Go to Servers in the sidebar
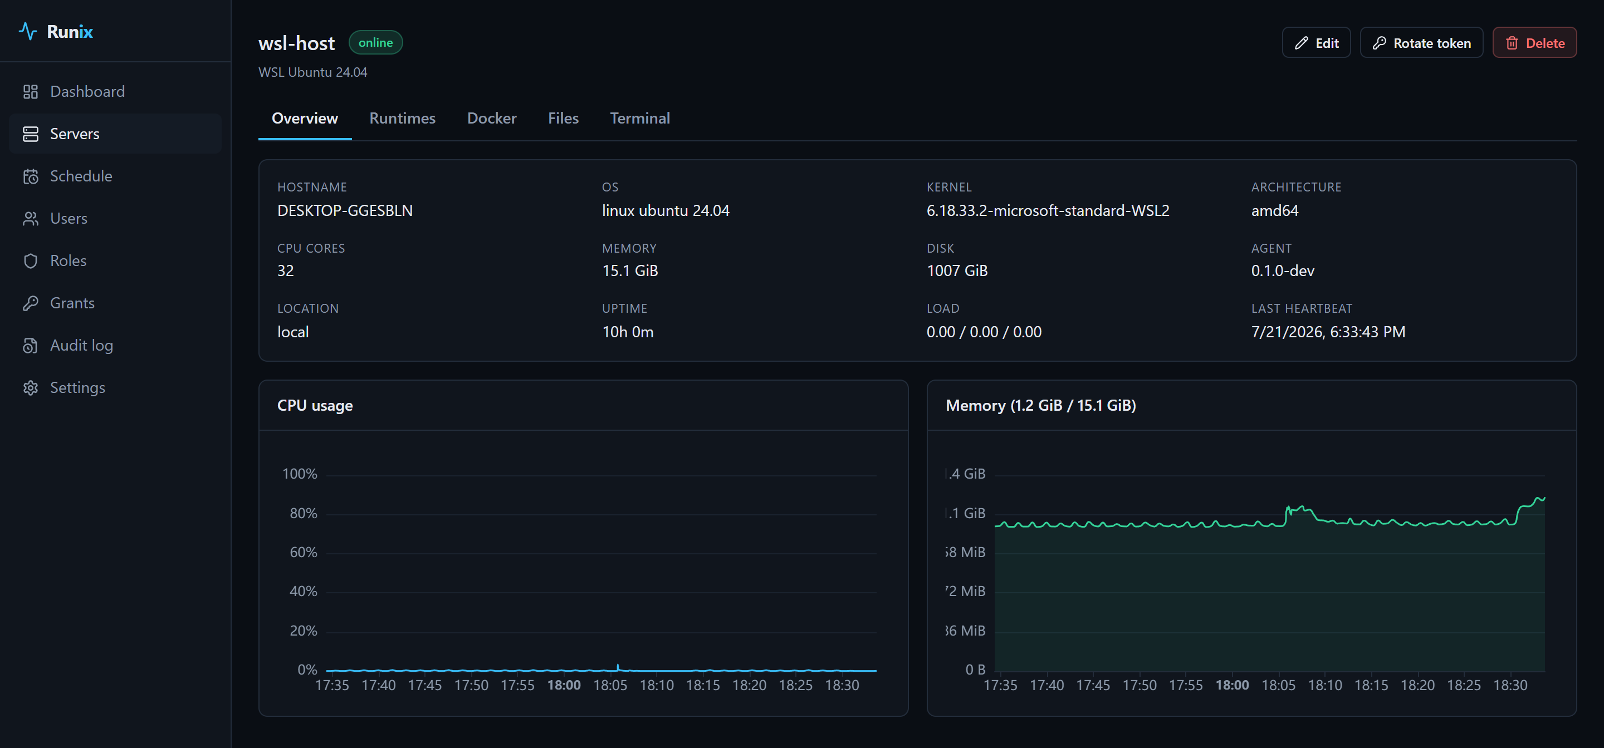Image resolution: width=1604 pixels, height=748 pixels. pos(115,135)
